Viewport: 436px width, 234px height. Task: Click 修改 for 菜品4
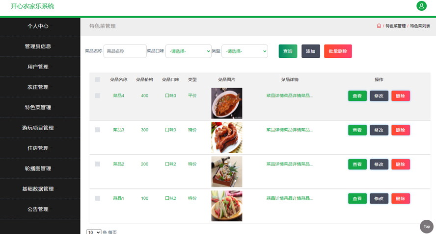coord(379,96)
